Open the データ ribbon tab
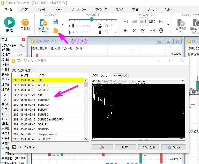This screenshot has height=164, width=199. (59, 9)
